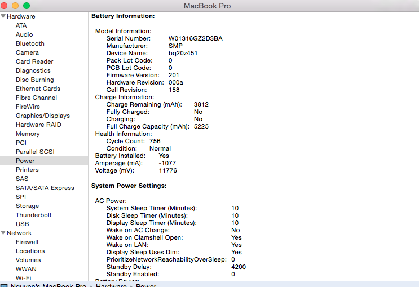
Task: Show Camera hardware information
Action: click(27, 52)
